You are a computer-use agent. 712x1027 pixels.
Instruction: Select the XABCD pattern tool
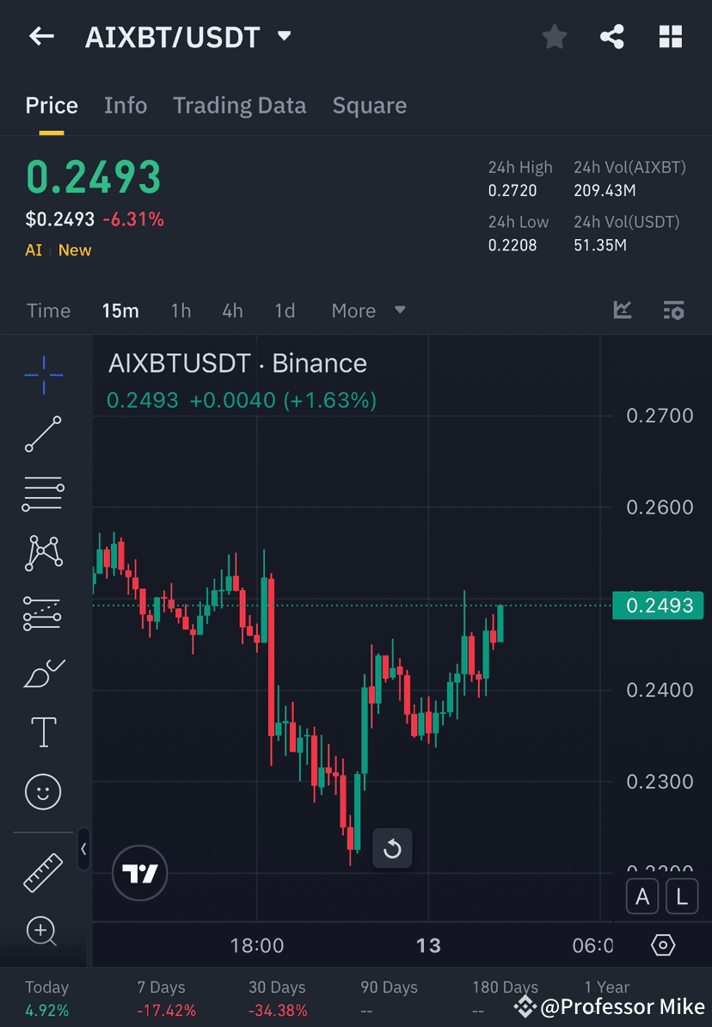tap(41, 553)
